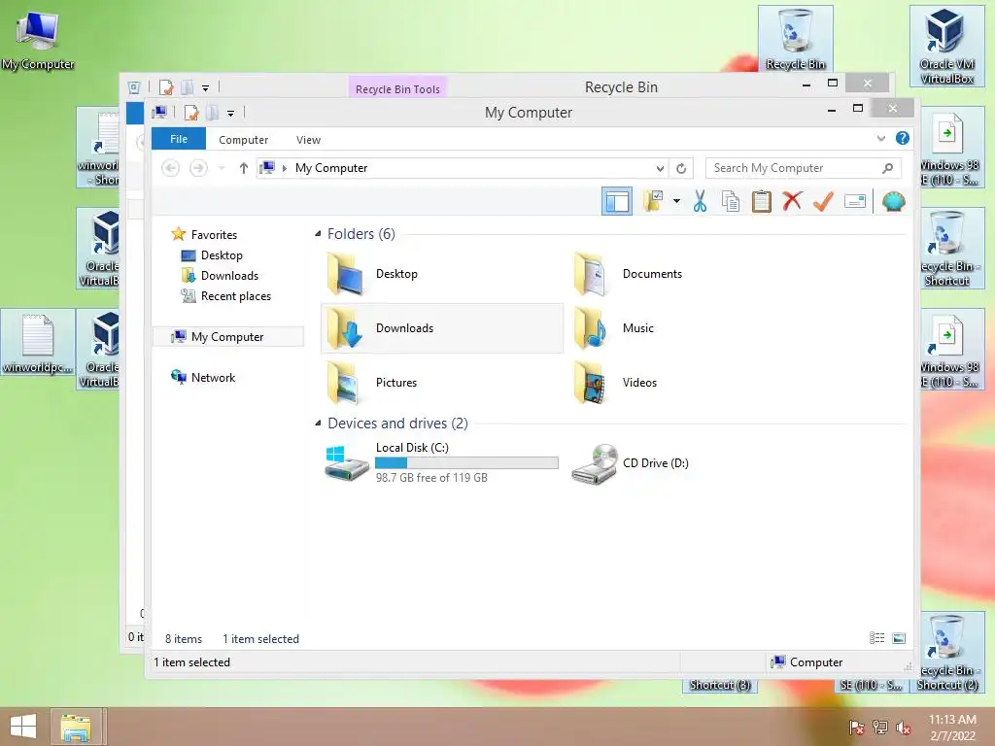Open the Start button

(23, 727)
